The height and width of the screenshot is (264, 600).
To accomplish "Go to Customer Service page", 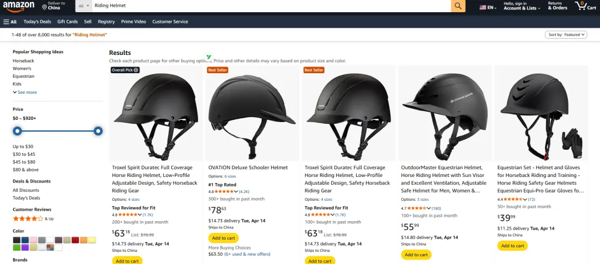I will click(x=170, y=22).
